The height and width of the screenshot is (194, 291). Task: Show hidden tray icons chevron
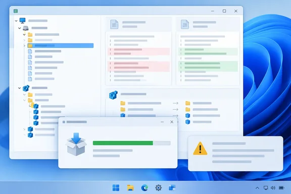tap(257, 188)
